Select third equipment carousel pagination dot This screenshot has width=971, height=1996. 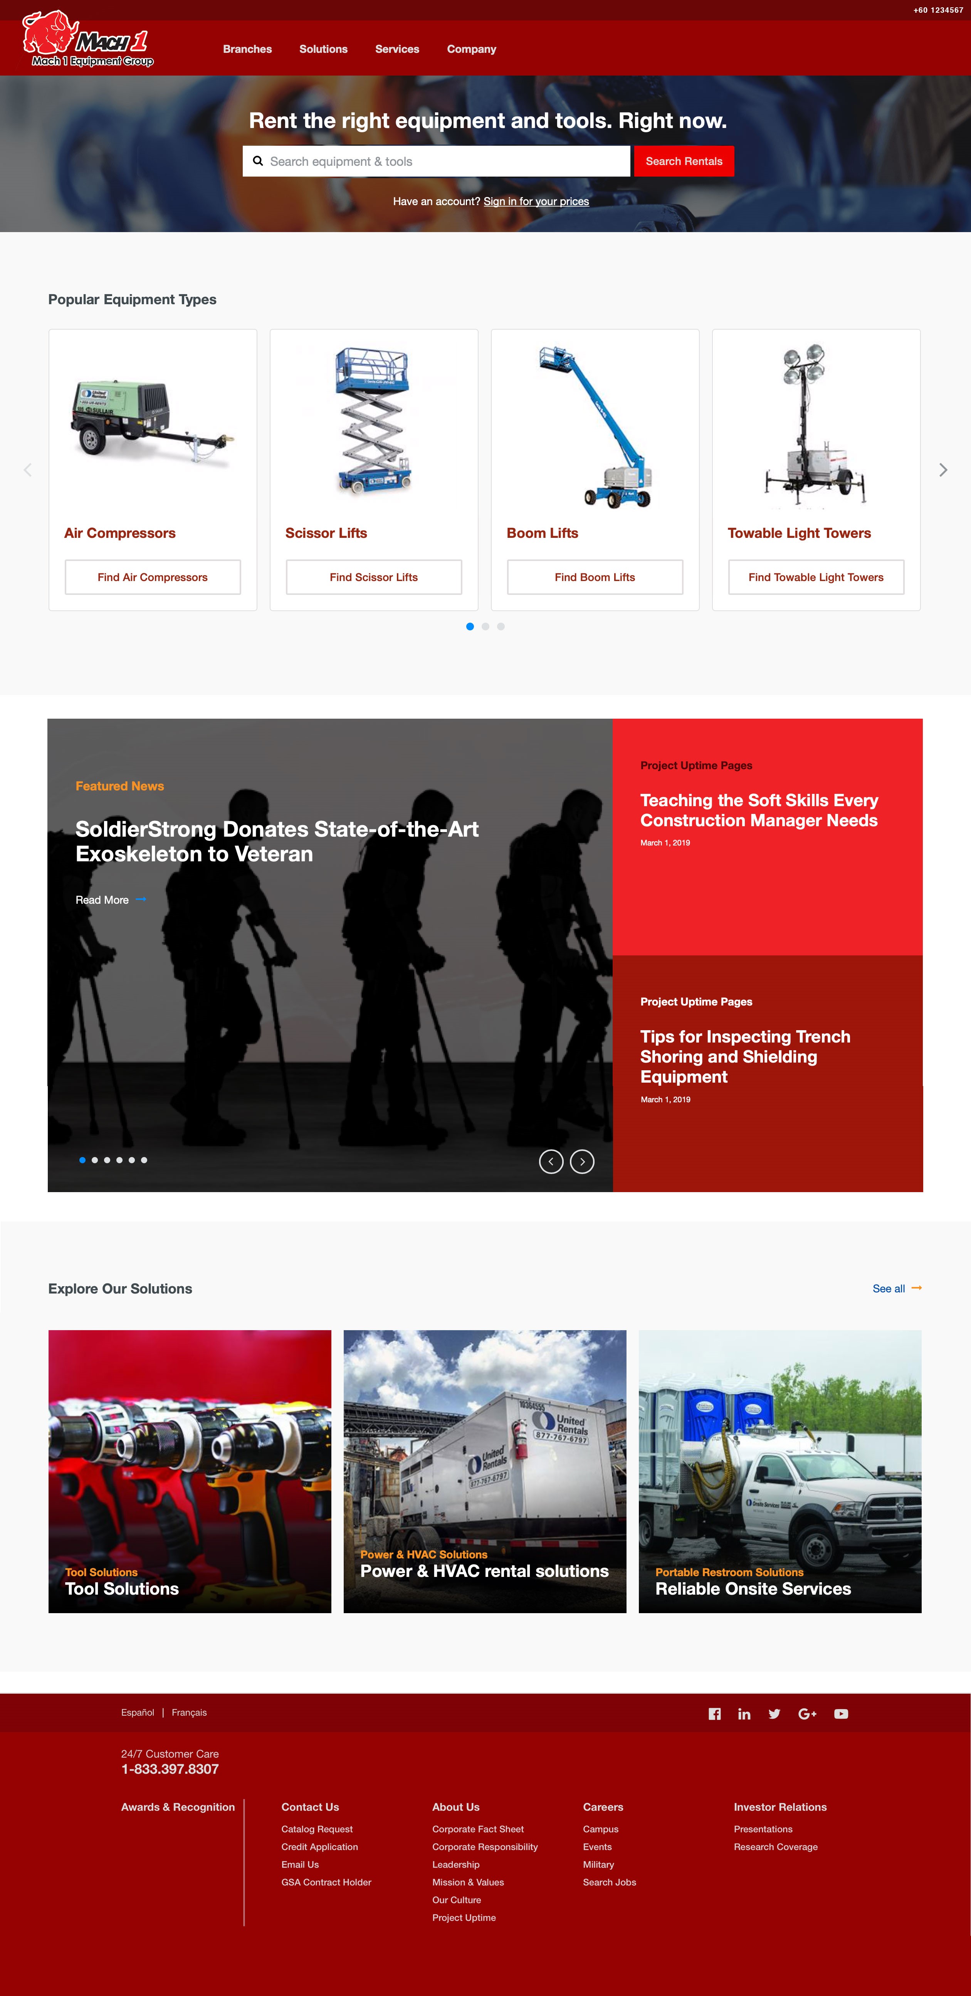(501, 626)
